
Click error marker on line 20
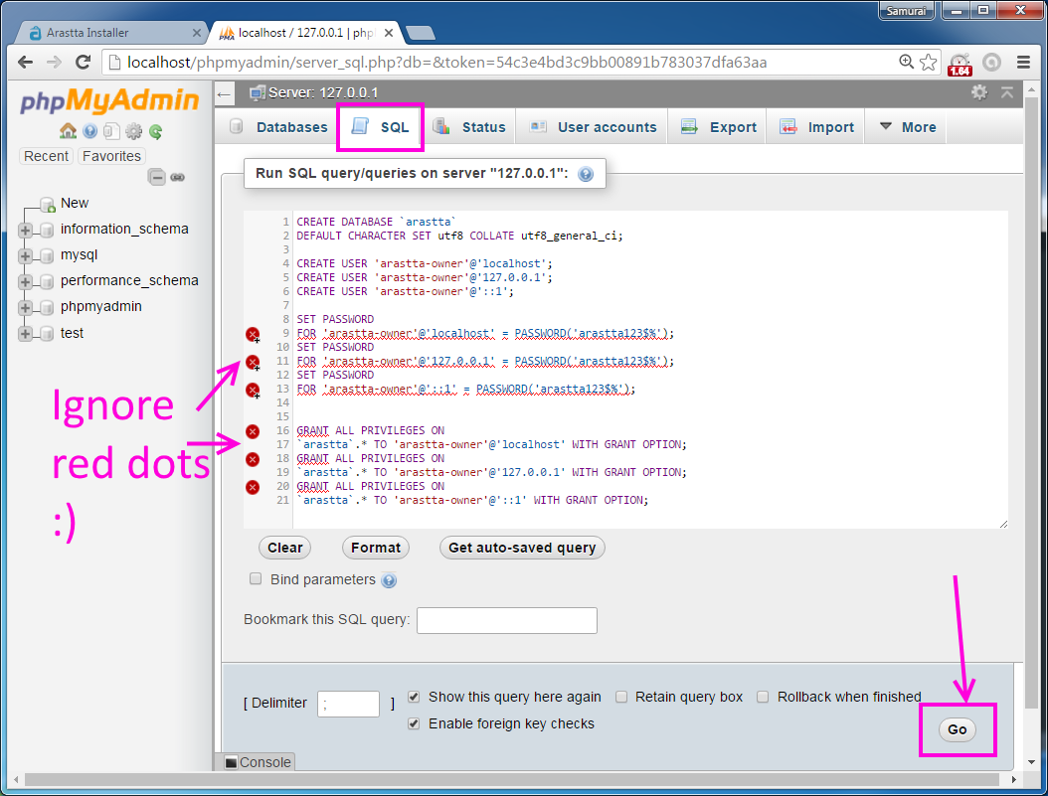pyautogui.click(x=253, y=487)
